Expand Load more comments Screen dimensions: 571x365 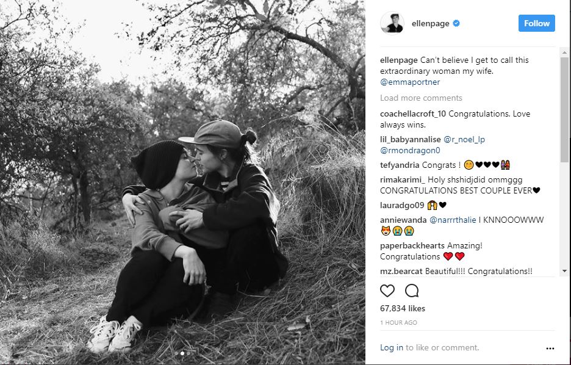[x=421, y=98]
